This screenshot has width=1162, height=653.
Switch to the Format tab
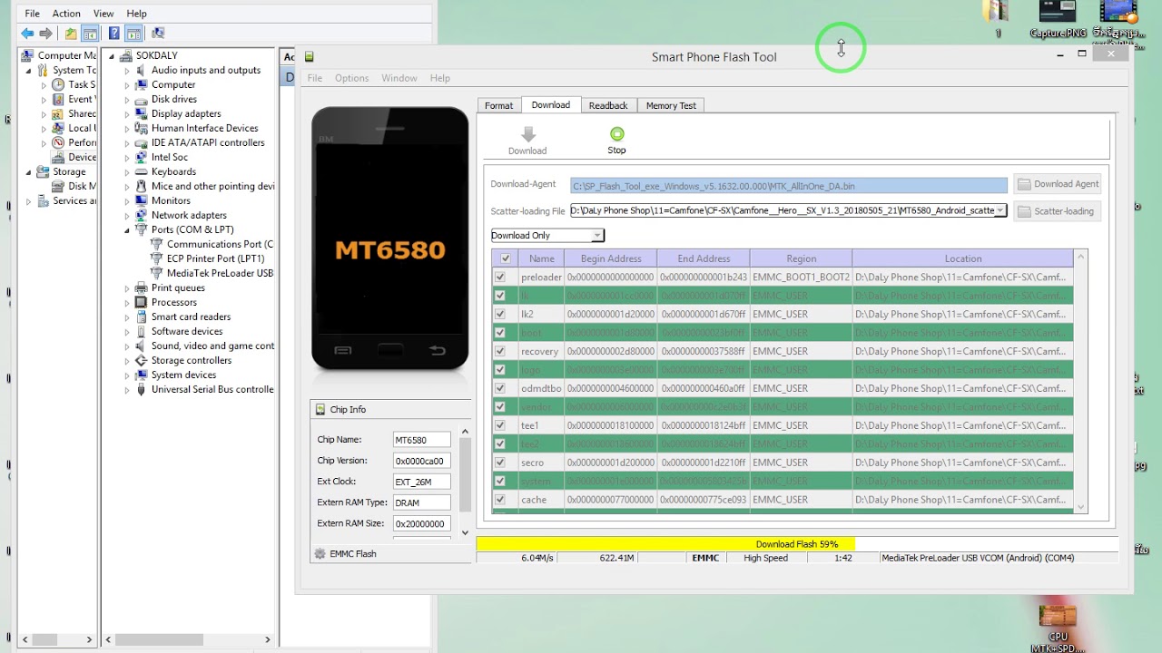[x=498, y=106]
